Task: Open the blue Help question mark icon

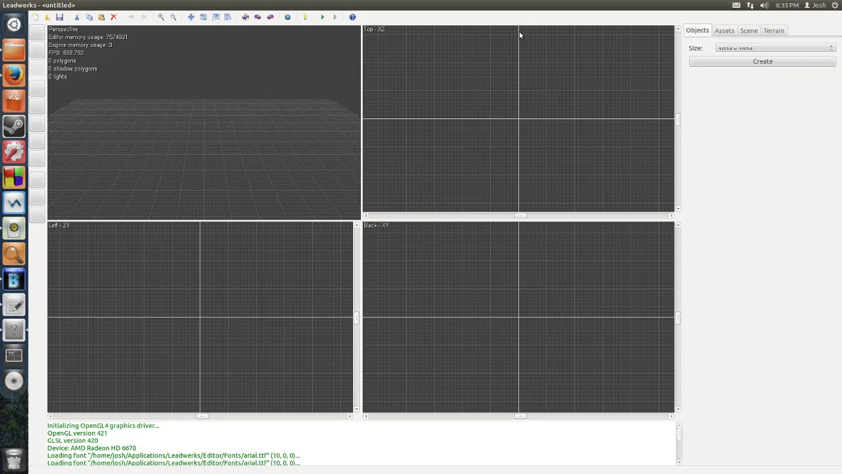Action: [352, 17]
